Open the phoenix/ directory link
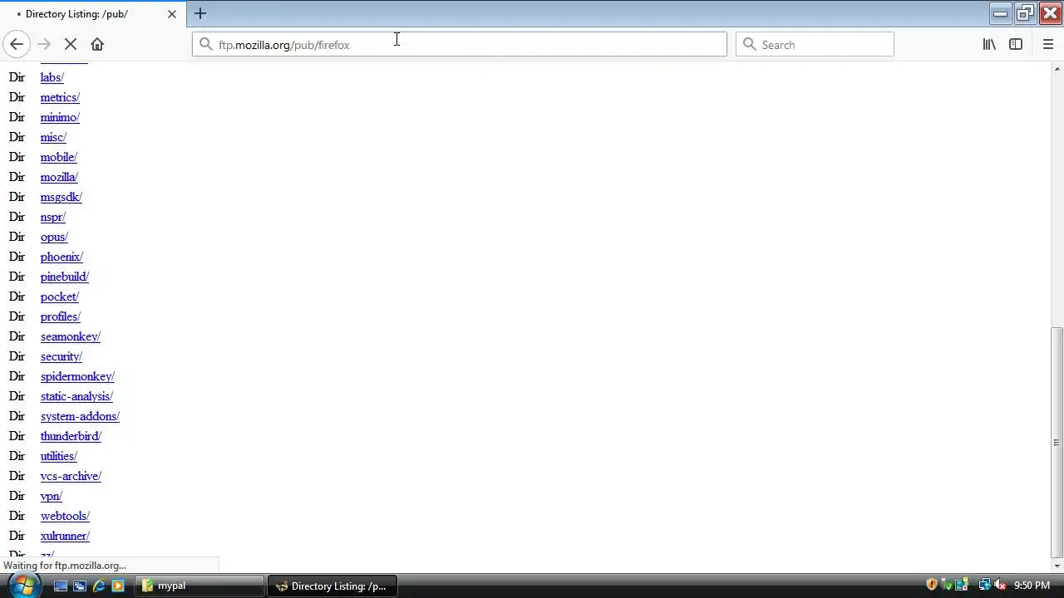 tap(62, 257)
